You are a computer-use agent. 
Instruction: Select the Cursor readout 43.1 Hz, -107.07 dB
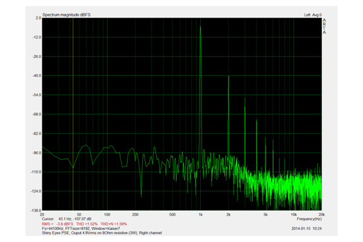[67, 218]
